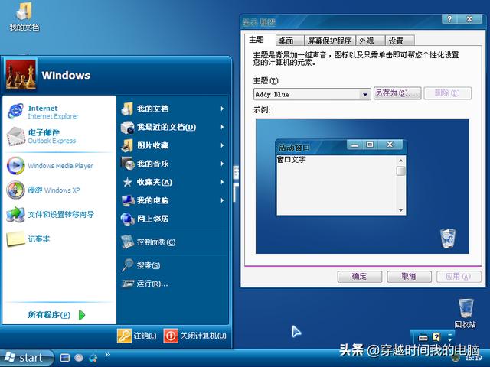Expand 我最近的文档 submenu arrow
The height and width of the screenshot is (367, 490).
[x=222, y=127]
